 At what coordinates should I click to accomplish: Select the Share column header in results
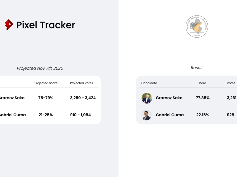pyautogui.click(x=202, y=83)
